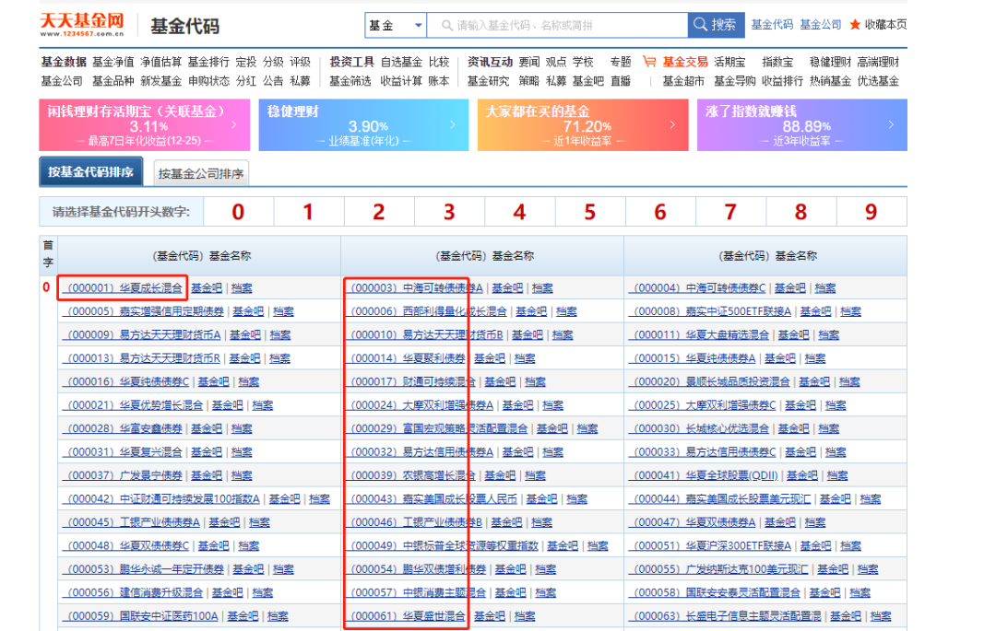Open the 基金代码 link in top header

pyautogui.click(x=772, y=25)
